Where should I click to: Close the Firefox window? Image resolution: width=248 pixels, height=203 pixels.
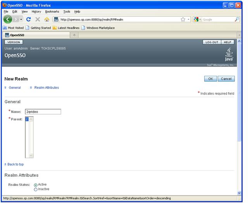click(238, 5)
